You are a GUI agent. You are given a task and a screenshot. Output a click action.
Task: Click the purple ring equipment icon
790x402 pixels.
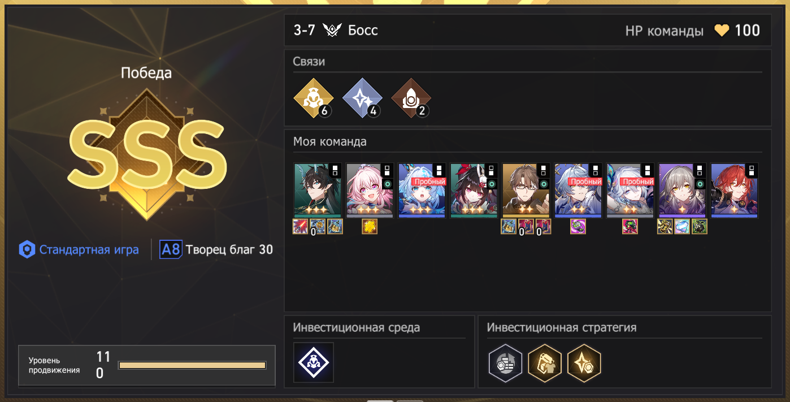click(578, 227)
